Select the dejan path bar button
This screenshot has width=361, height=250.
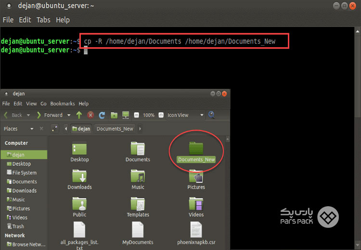(x=81, y=129)
